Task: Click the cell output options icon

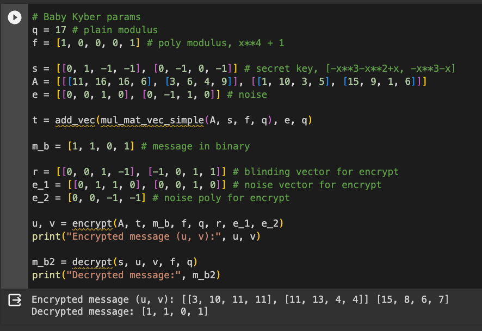Action: click(x=15, y=299)
